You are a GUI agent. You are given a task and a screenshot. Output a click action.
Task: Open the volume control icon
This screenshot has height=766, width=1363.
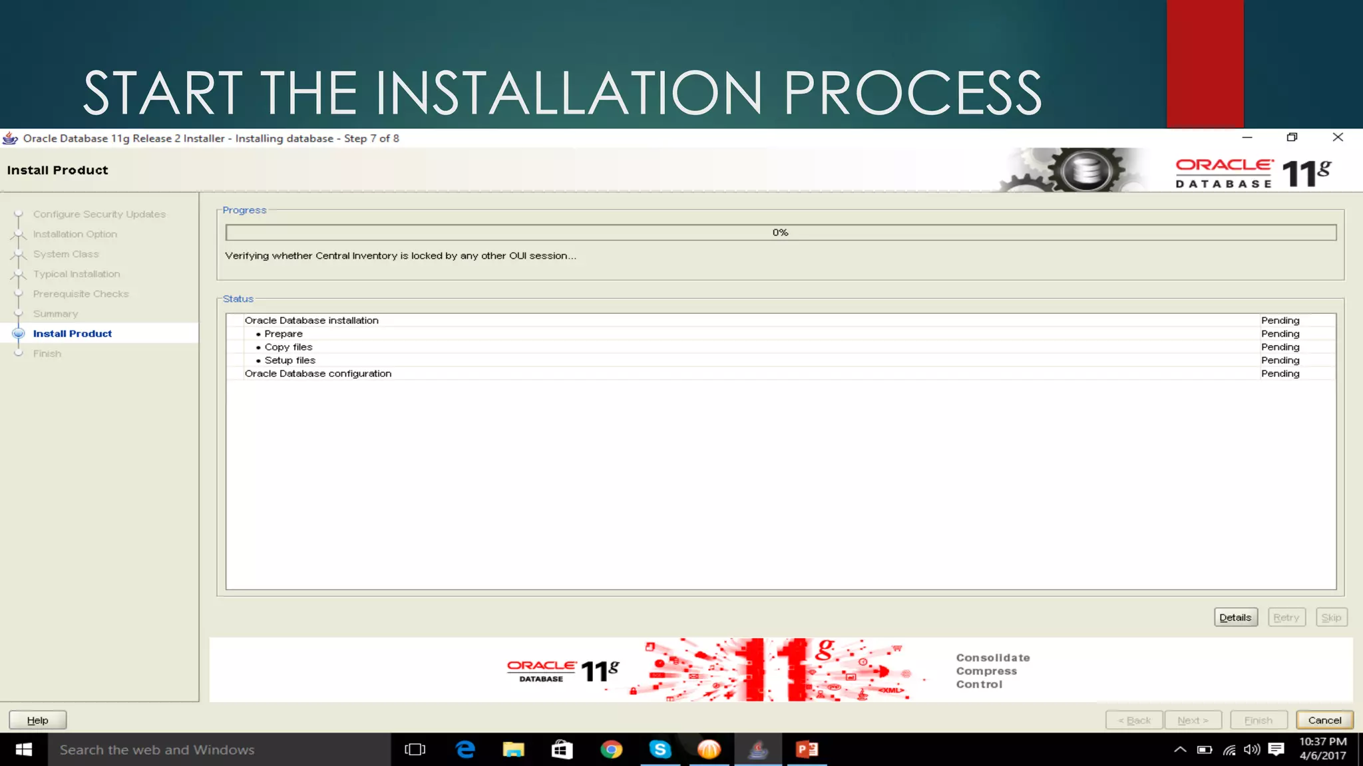1252,750
